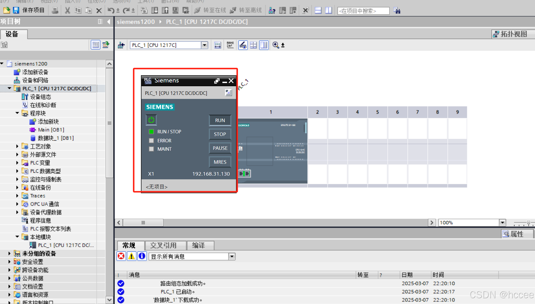Viewport: 535px width, 304px height.
Task: Click the MRES button in PLCSIM
Action: [220, 162]
